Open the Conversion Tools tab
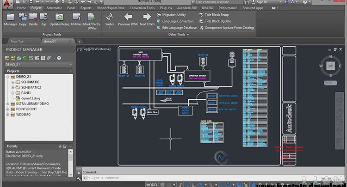347x187 pixels. click(142, 8)
